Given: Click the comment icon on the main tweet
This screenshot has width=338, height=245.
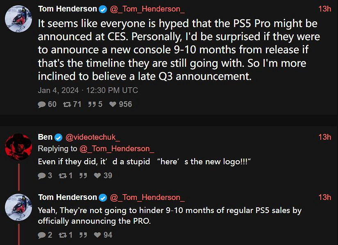Looking at the screenshot, I should tap(42, 104).
